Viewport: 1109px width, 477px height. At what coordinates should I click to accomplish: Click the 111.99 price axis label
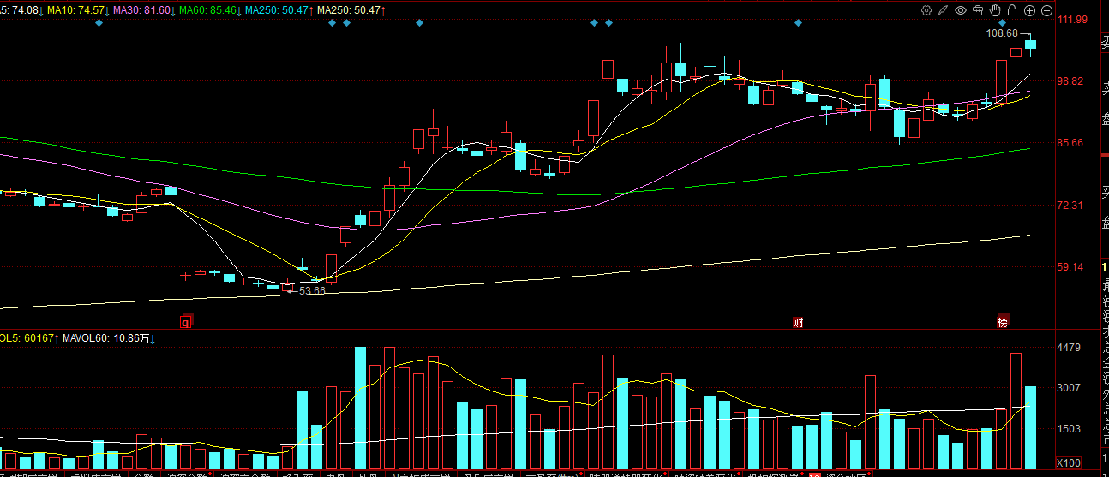point(1073,20)
